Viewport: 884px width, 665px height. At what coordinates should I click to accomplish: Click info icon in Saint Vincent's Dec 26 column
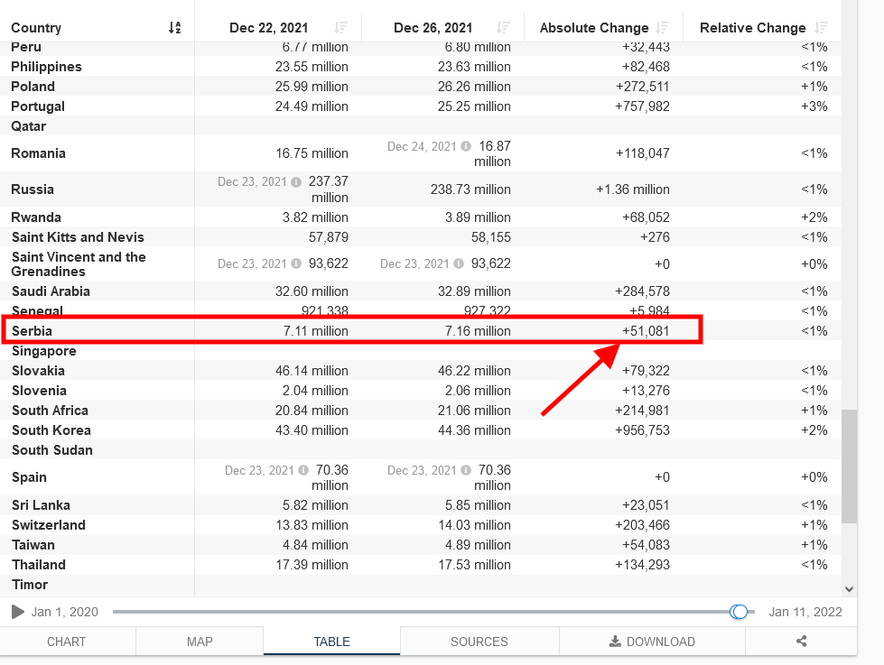459,263
